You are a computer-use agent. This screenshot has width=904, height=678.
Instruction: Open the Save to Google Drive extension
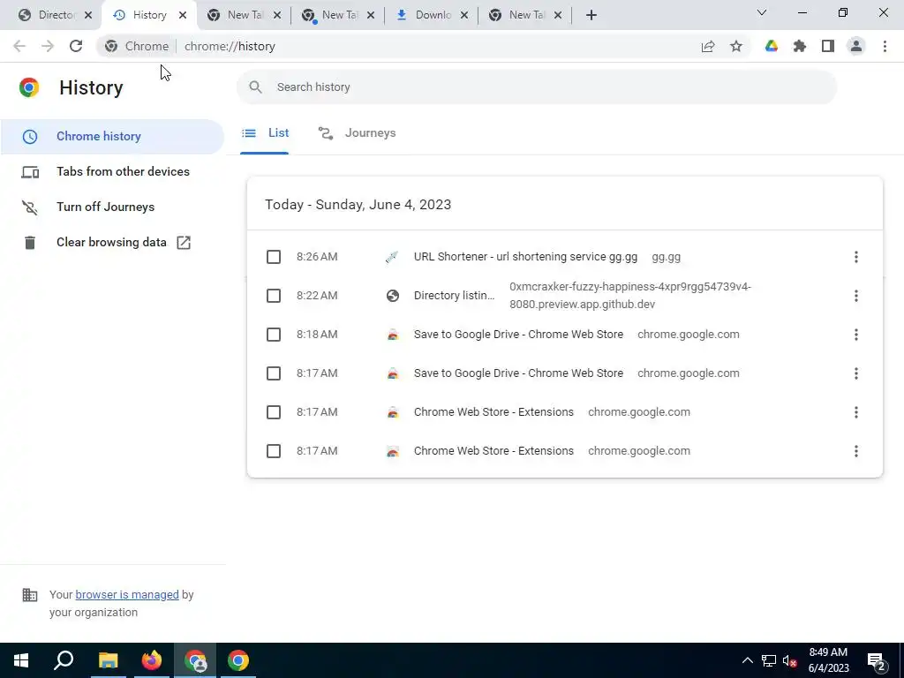[x=772, y=46]
